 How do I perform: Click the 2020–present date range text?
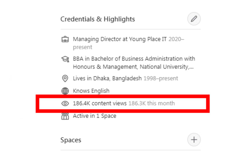tap(129, 43)
